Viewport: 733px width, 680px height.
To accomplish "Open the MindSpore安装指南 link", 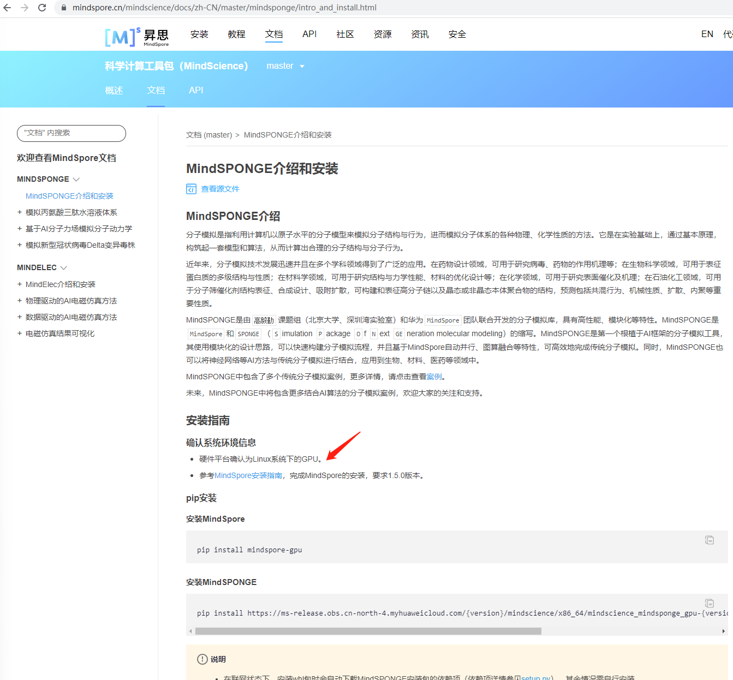I will click(248, 475).
